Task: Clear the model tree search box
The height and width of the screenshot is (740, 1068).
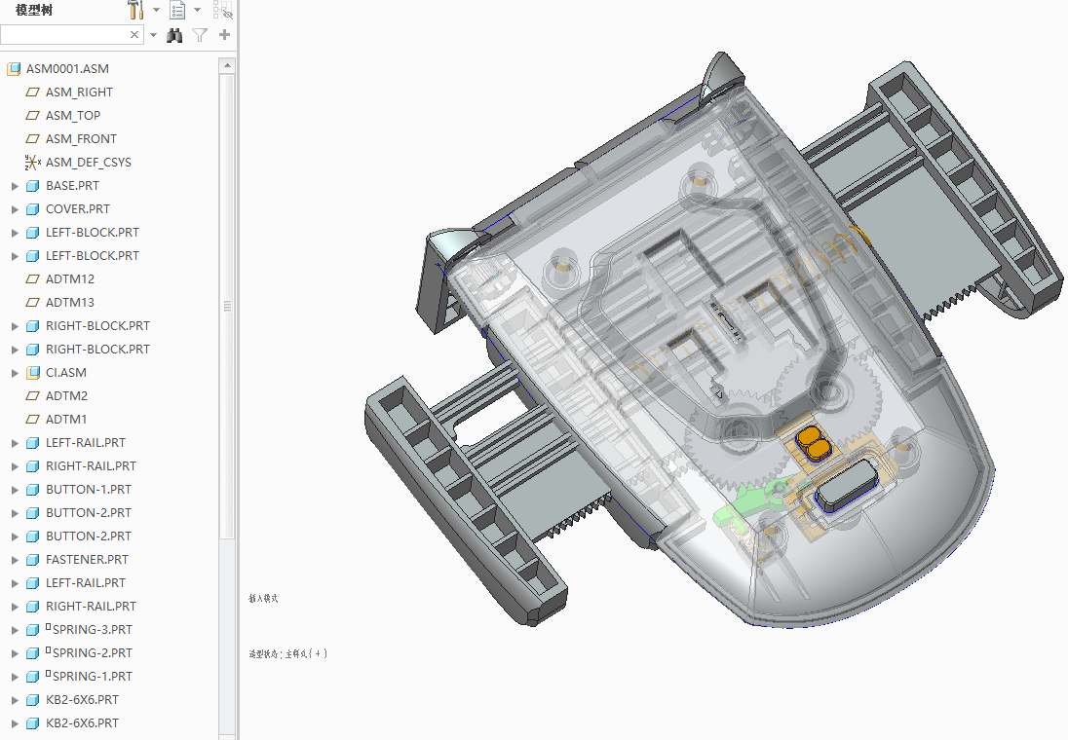Action: pyautogui.click(x=134, y=35)
